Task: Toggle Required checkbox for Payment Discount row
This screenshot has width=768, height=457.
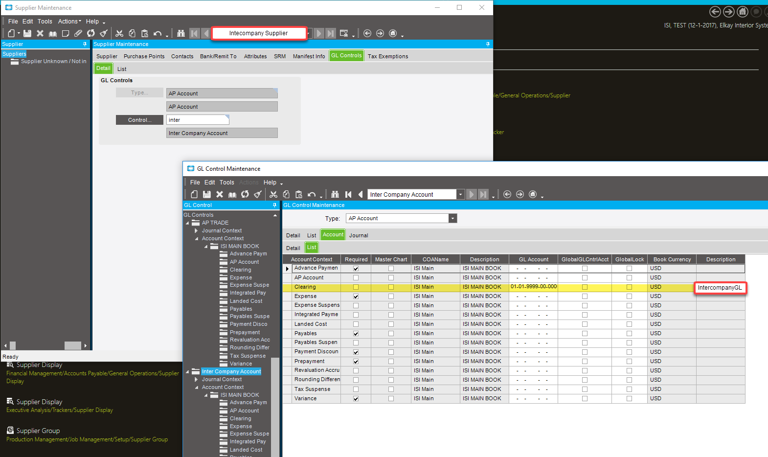Action: pos(356,352)
